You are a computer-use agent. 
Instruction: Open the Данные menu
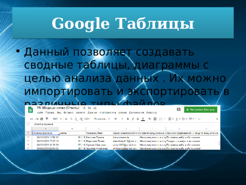(x=92, y=113)
